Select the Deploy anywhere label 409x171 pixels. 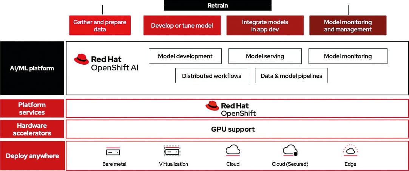click(x=32, y=156)
